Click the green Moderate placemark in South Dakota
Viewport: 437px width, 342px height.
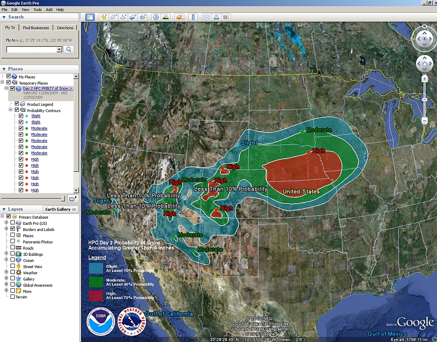click(x=302, y=131)
